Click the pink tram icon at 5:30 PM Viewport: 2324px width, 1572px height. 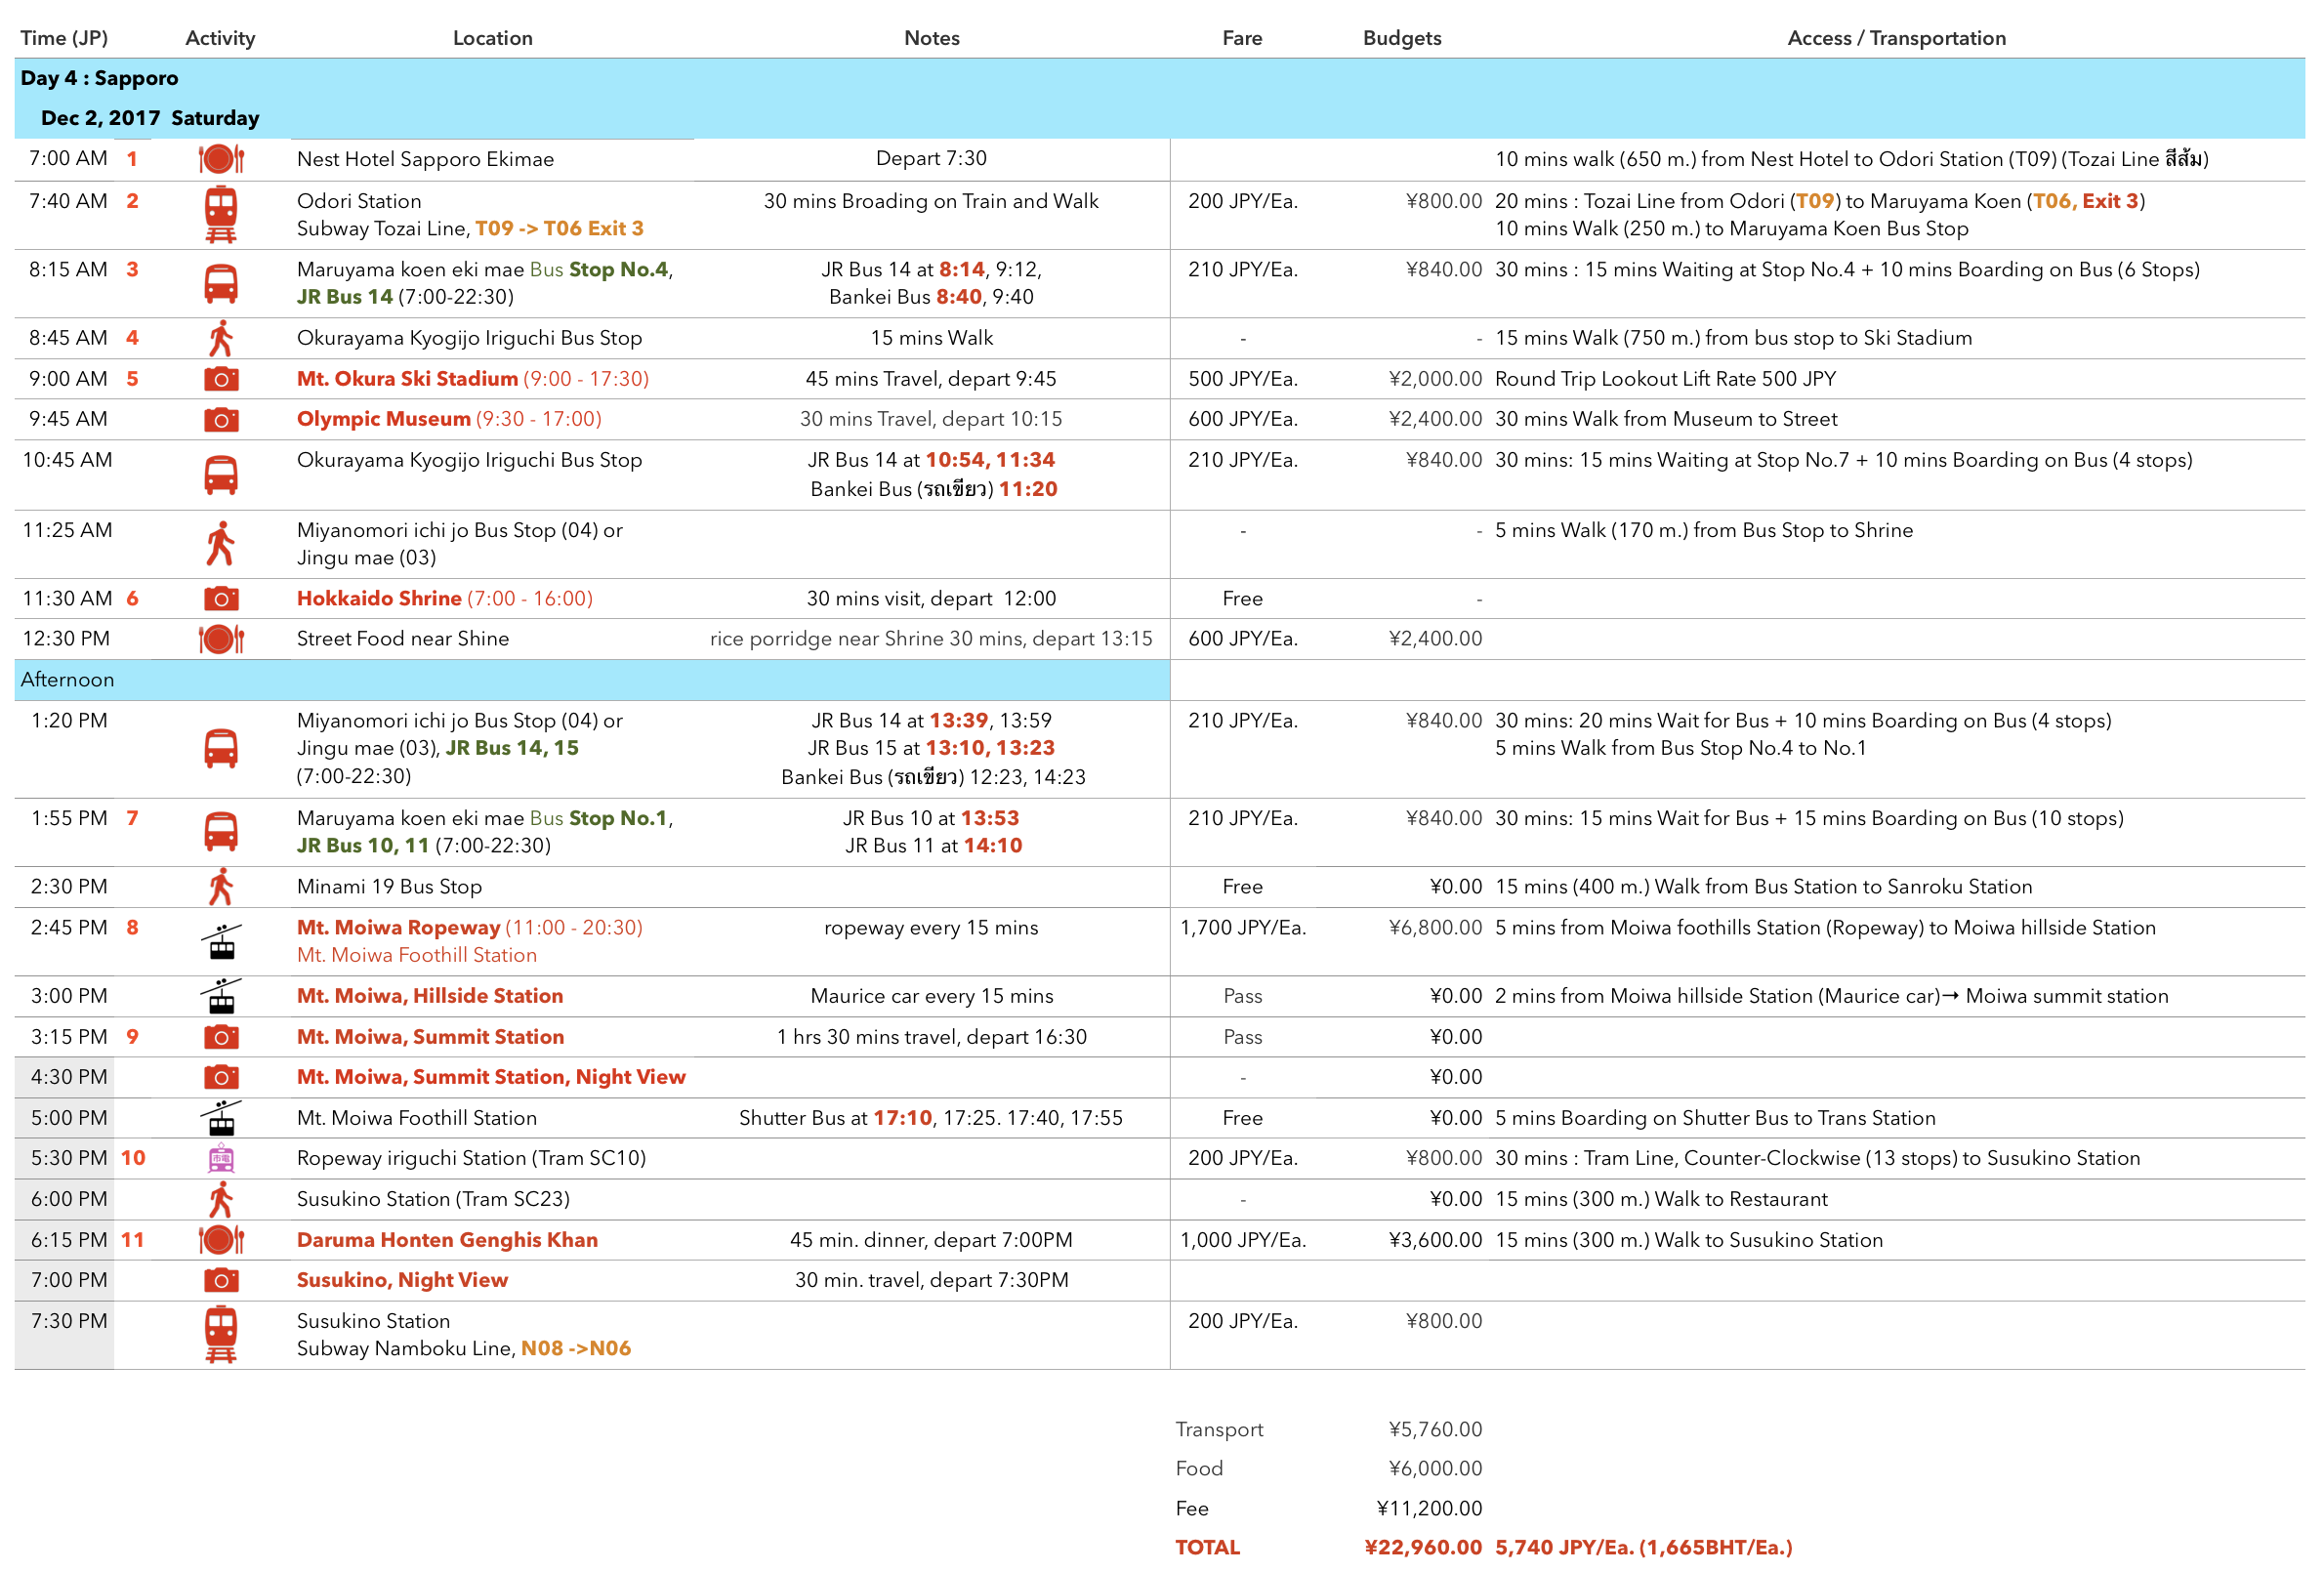coord(221,1159)
